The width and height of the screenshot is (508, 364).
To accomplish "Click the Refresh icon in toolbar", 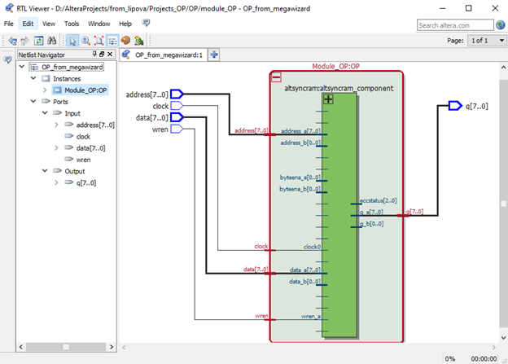I will point(37,40).
